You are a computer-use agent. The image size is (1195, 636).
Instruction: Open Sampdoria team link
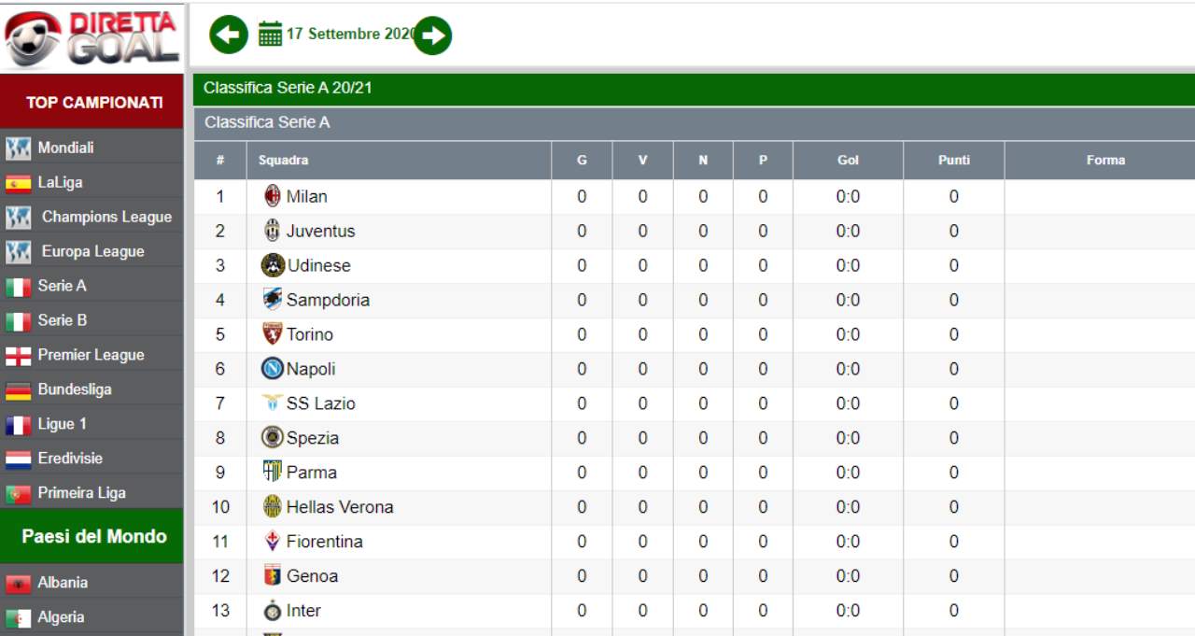(328, 300)
